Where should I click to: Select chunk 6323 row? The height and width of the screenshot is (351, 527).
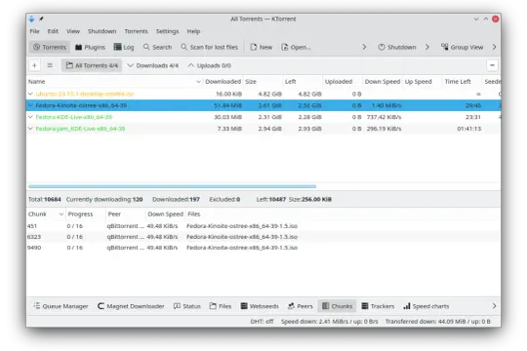[263, 237]
